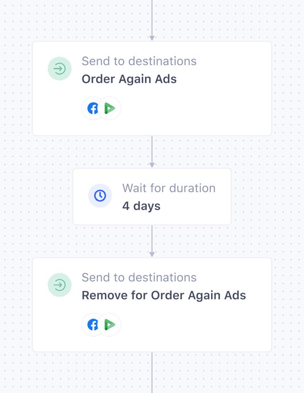Click "Send to destinations" label in the Remove step
This screenshot has width=304, height=393.
point(139,277)
